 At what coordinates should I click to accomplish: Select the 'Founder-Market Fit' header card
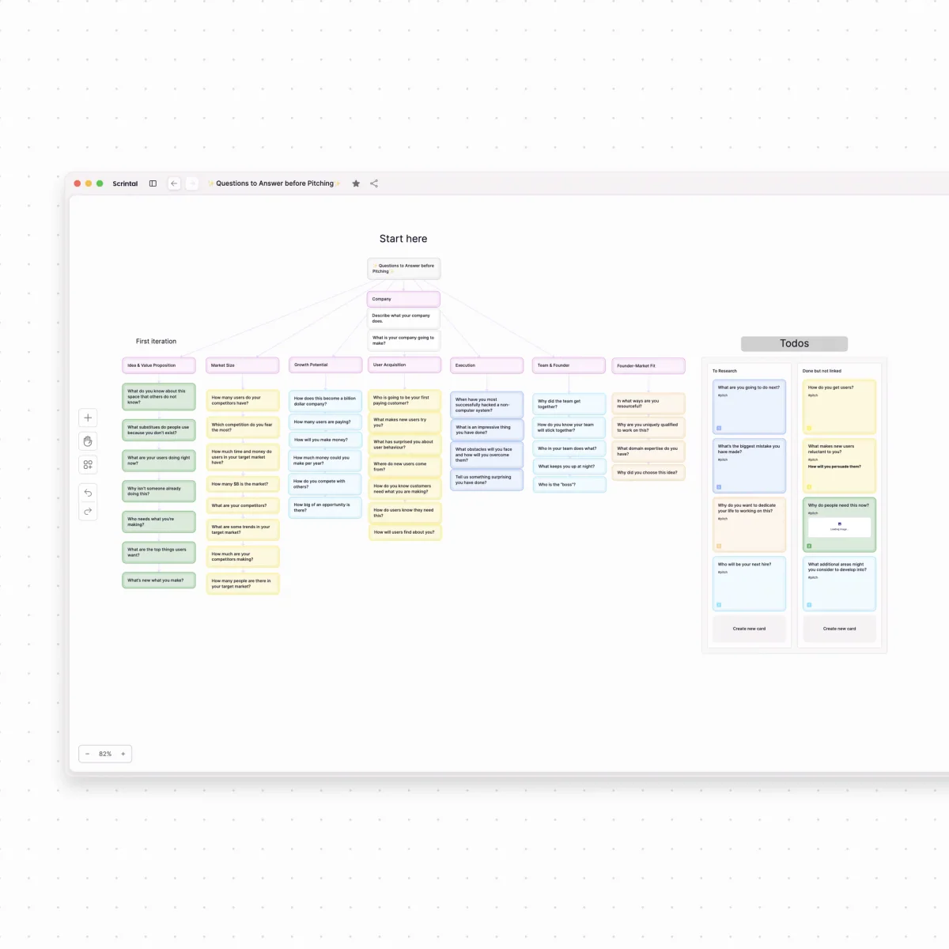pos(648,365)
